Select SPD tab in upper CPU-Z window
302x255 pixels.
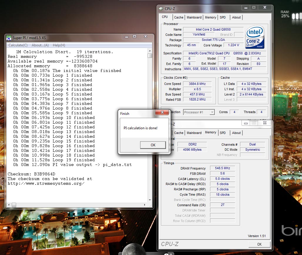click(x=223, y=17)
